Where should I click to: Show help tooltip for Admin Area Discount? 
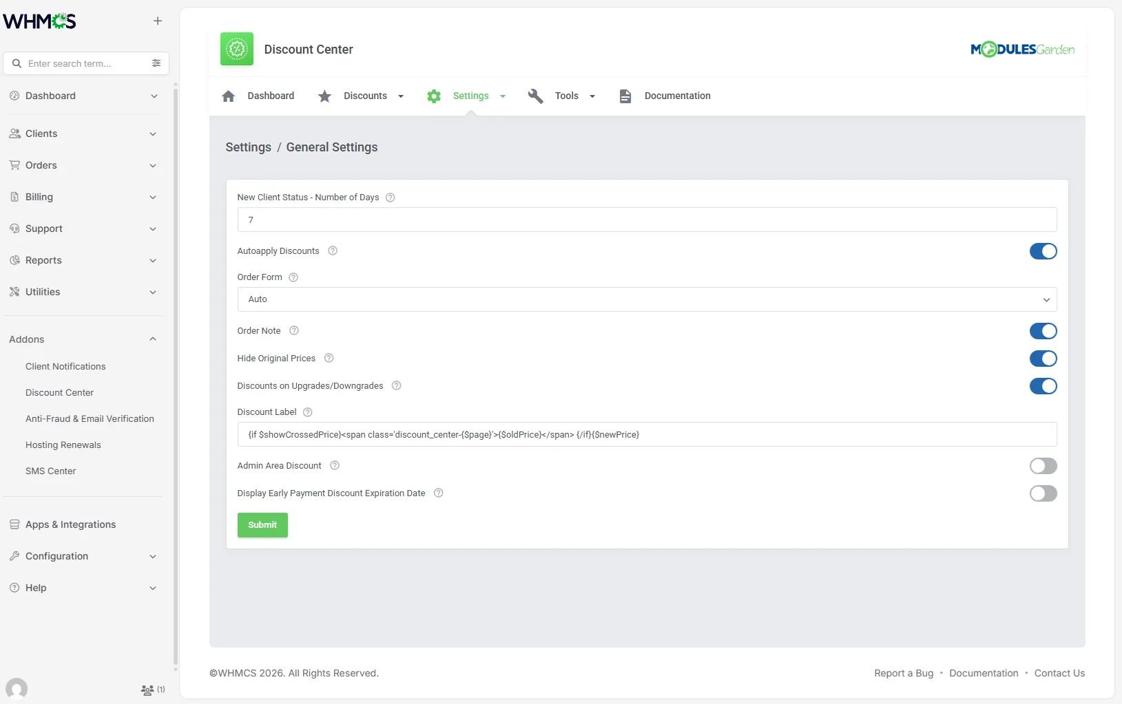[335, 466]
